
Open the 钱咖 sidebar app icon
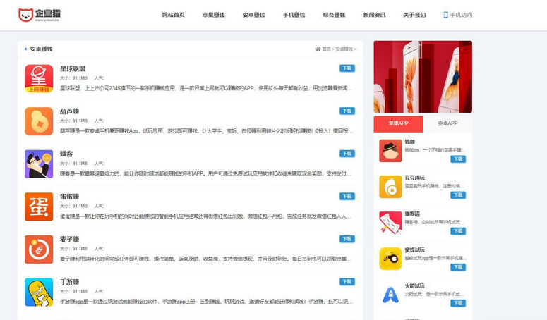point(390,151)
